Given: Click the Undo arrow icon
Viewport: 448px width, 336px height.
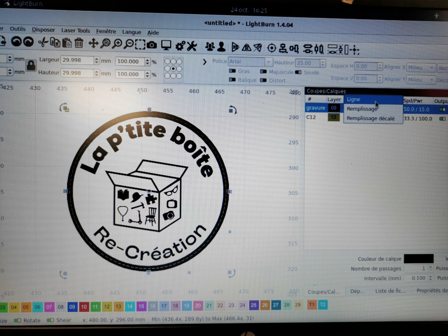Looking at the screenshot, I should click(x=17, y=42).
